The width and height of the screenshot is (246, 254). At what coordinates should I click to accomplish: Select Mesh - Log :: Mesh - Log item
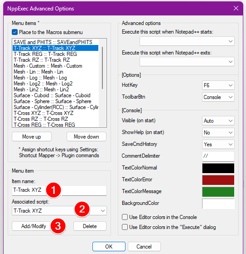pos(55,78)
